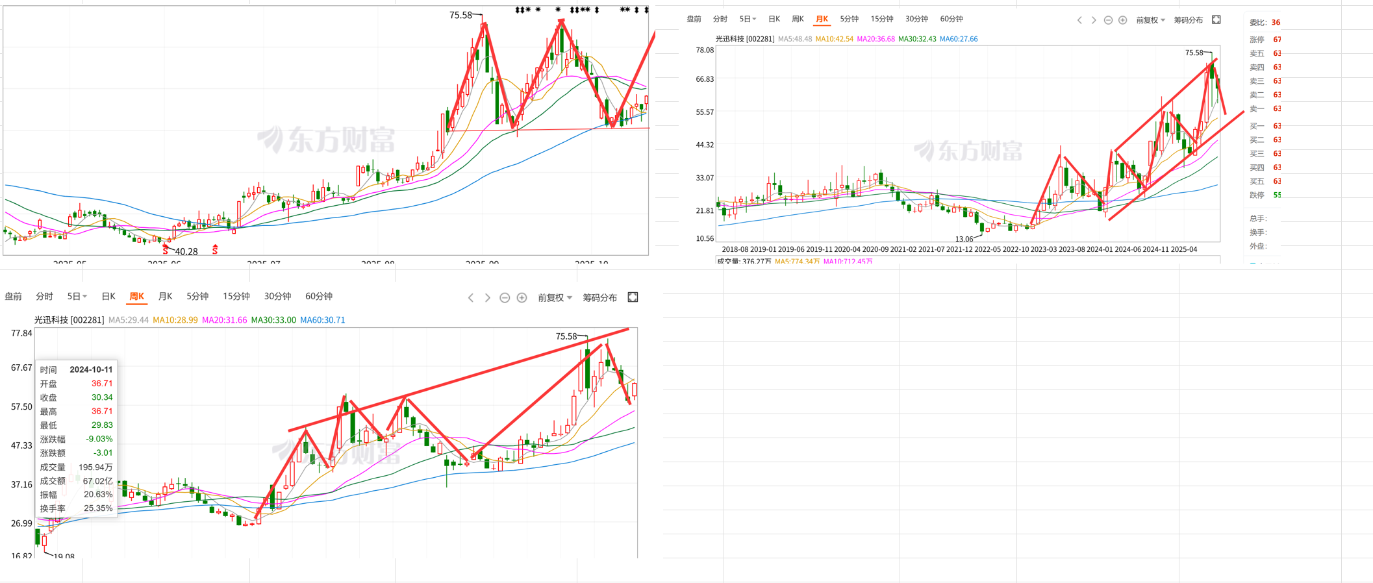Viewport: 1373px width, 583px height.
Task: Click red S marker near 2025-07 axis
Action: 215,249
